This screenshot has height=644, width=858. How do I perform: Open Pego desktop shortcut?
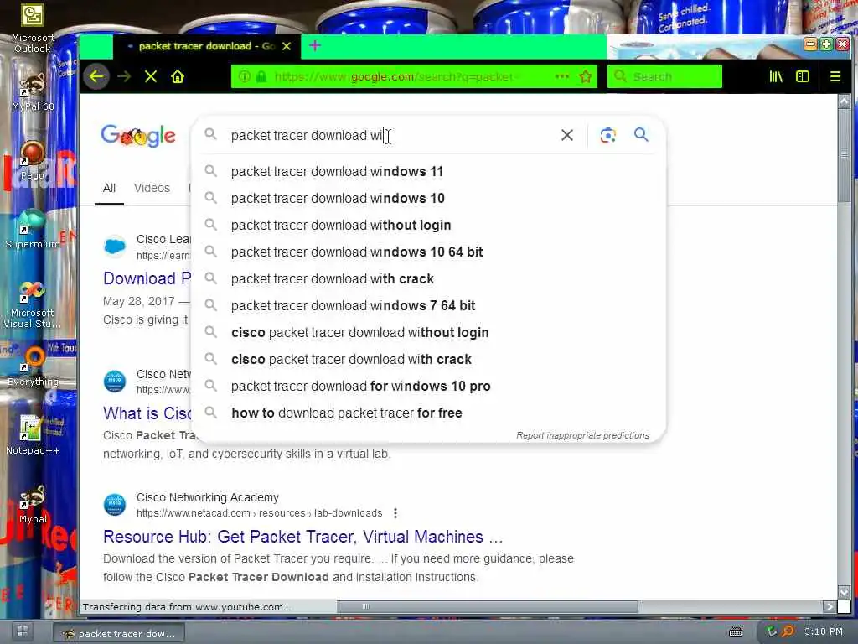click(33, 160)
